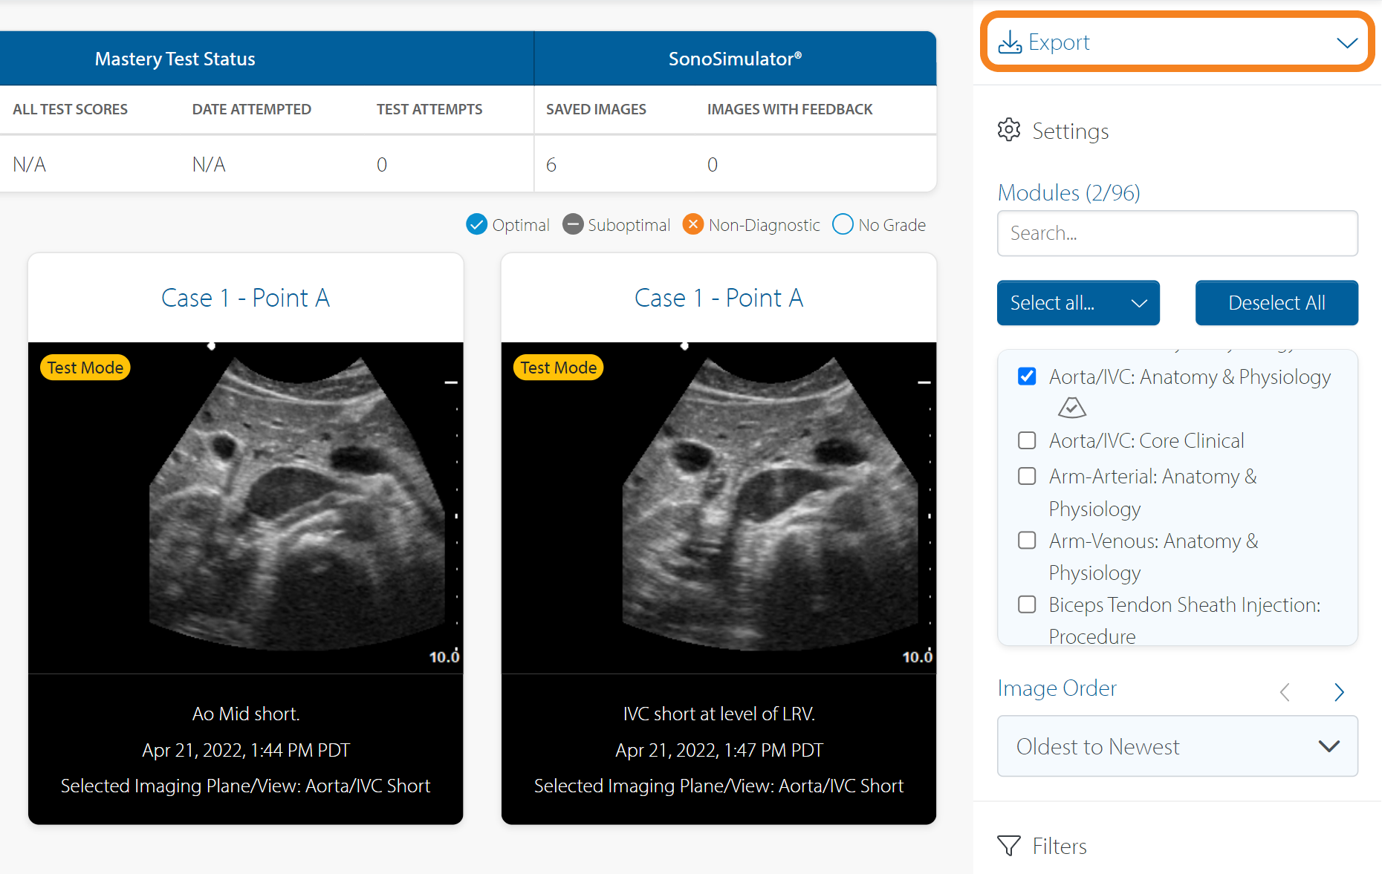The height and width of the screenshot is (874, 1382).
Task: Click the Suboptimal grade minus icon
Action: (572, 224)
